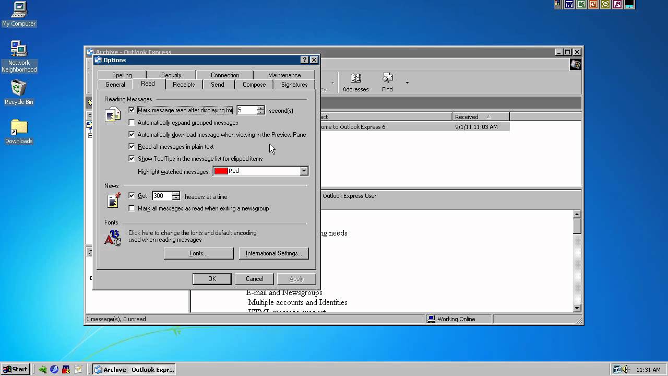Screen dimensions: 668x376
Task: Click Cancel in Options dialog
Action: (x=255, y=279)
